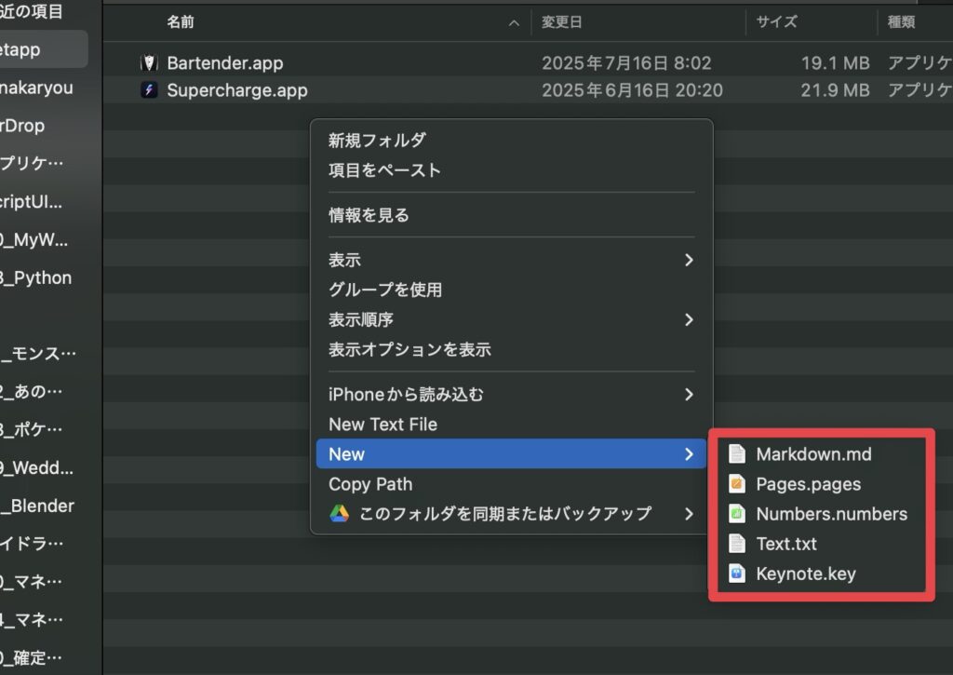Open the _Python sidebar folder

point(36,277)
